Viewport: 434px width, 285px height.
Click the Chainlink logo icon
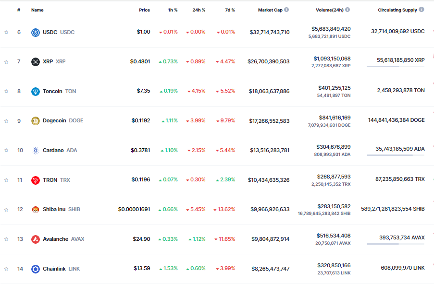click(x=35, y=269)
